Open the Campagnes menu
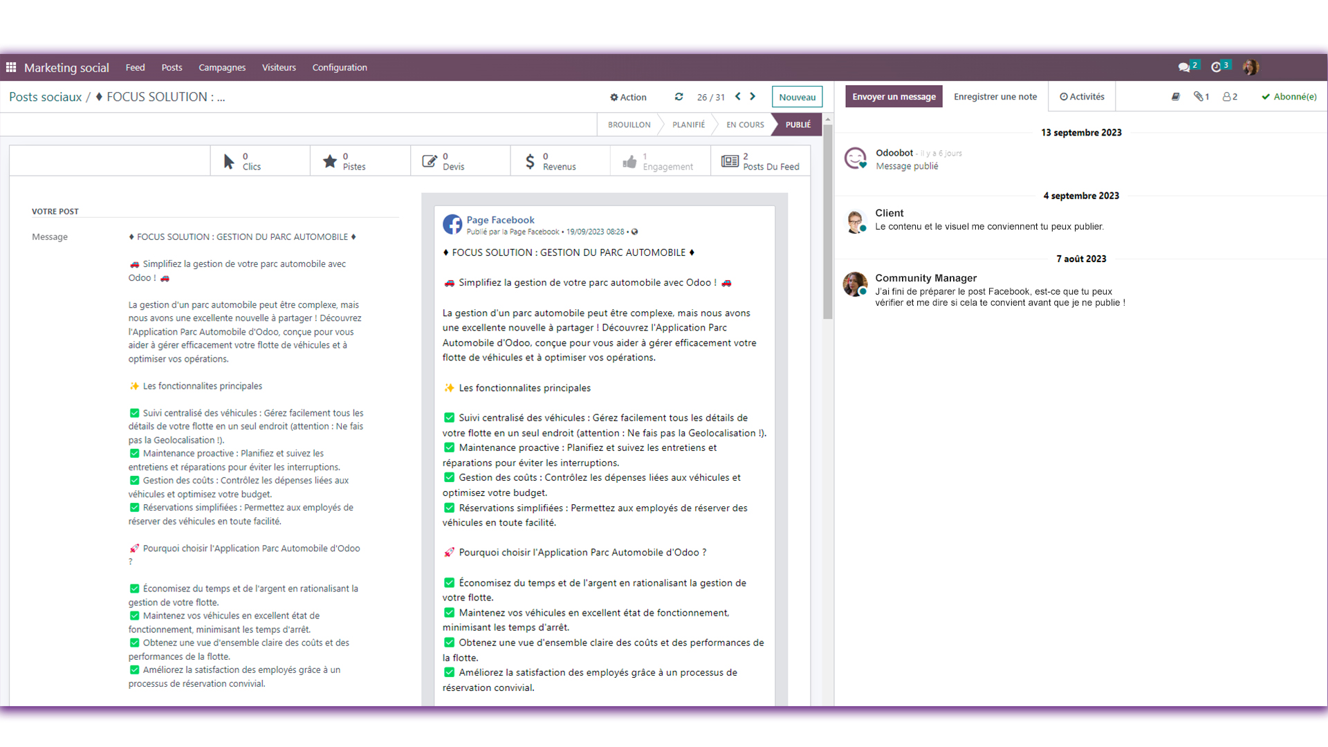1328x747 pixels. (x=222, y=67)
